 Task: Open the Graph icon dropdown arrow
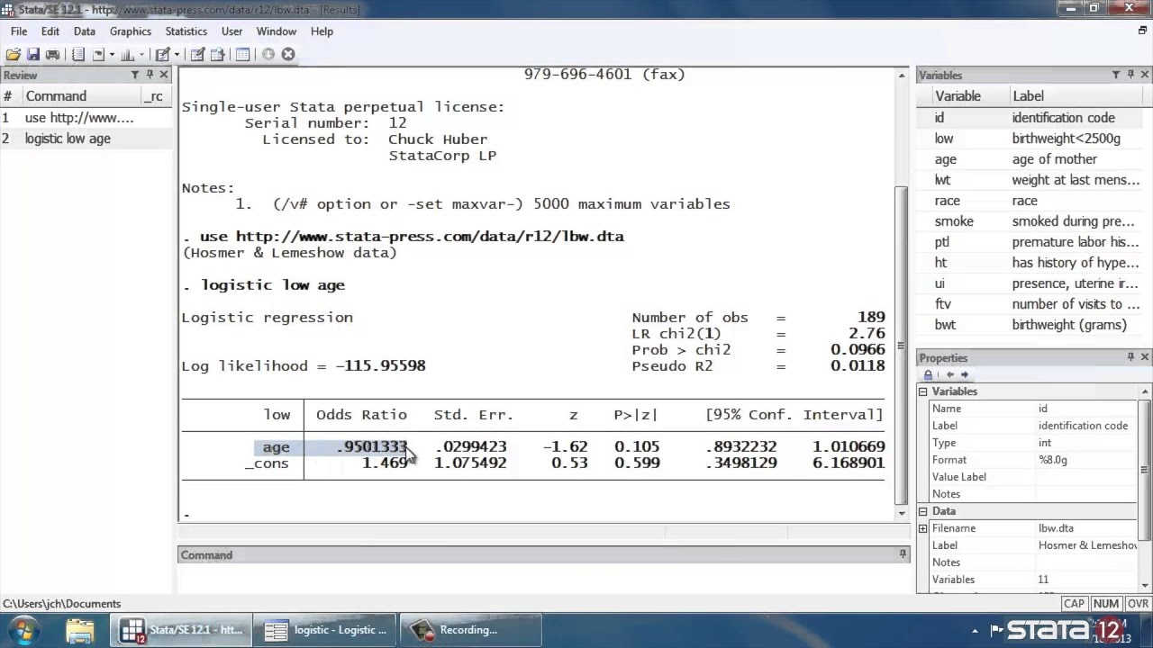(x=141, y=55)
